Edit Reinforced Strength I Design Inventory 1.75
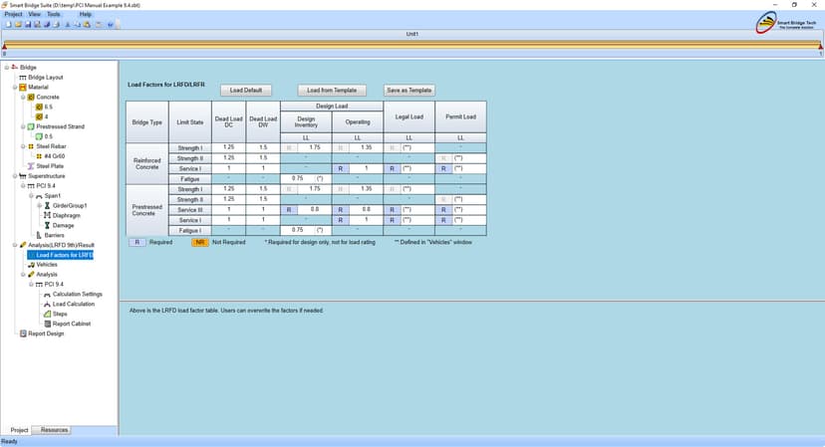Screen dimensions: 825x447 (315, 147)
